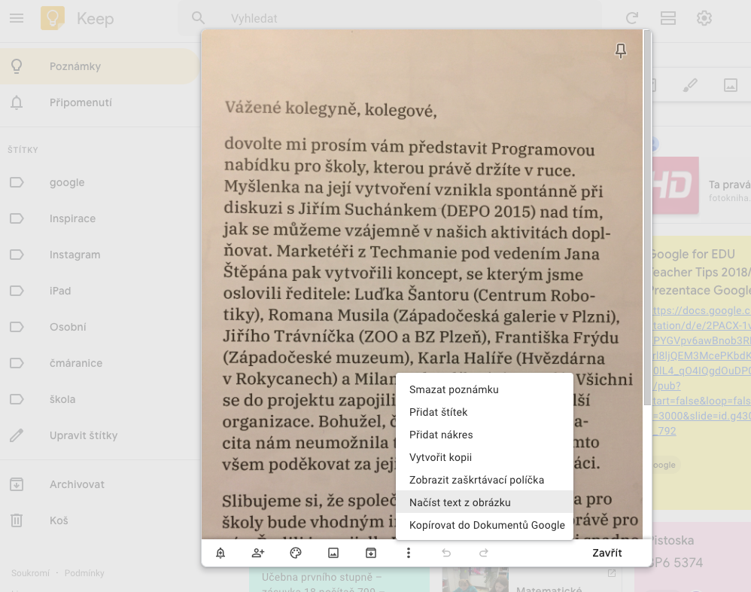Select the Inspirace label
Image resolution: width=751 pixels, height=592 pixels.
[99, 218]
